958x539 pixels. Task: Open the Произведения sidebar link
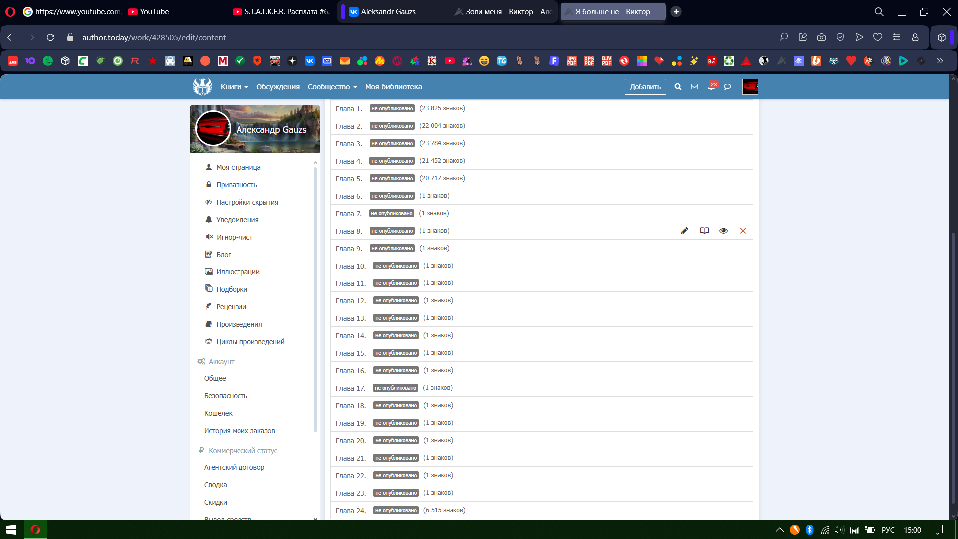click(x=239, y=324)
